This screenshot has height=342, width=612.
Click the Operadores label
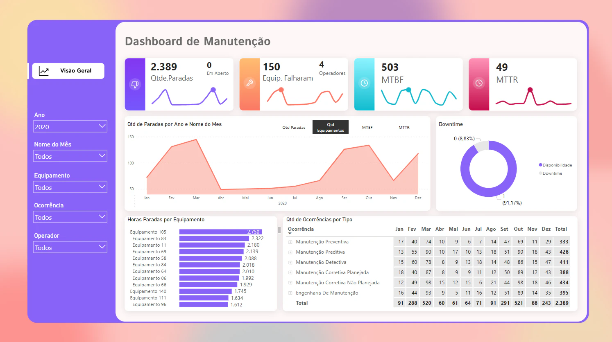(x=332, y=73)
